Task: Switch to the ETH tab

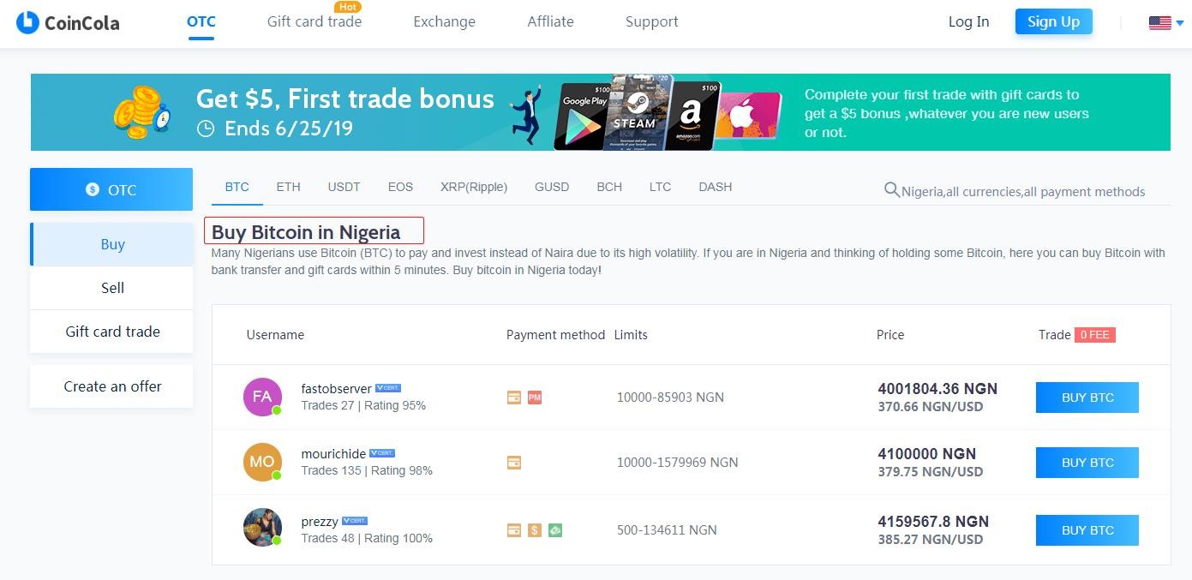Action: coord(288,187)
